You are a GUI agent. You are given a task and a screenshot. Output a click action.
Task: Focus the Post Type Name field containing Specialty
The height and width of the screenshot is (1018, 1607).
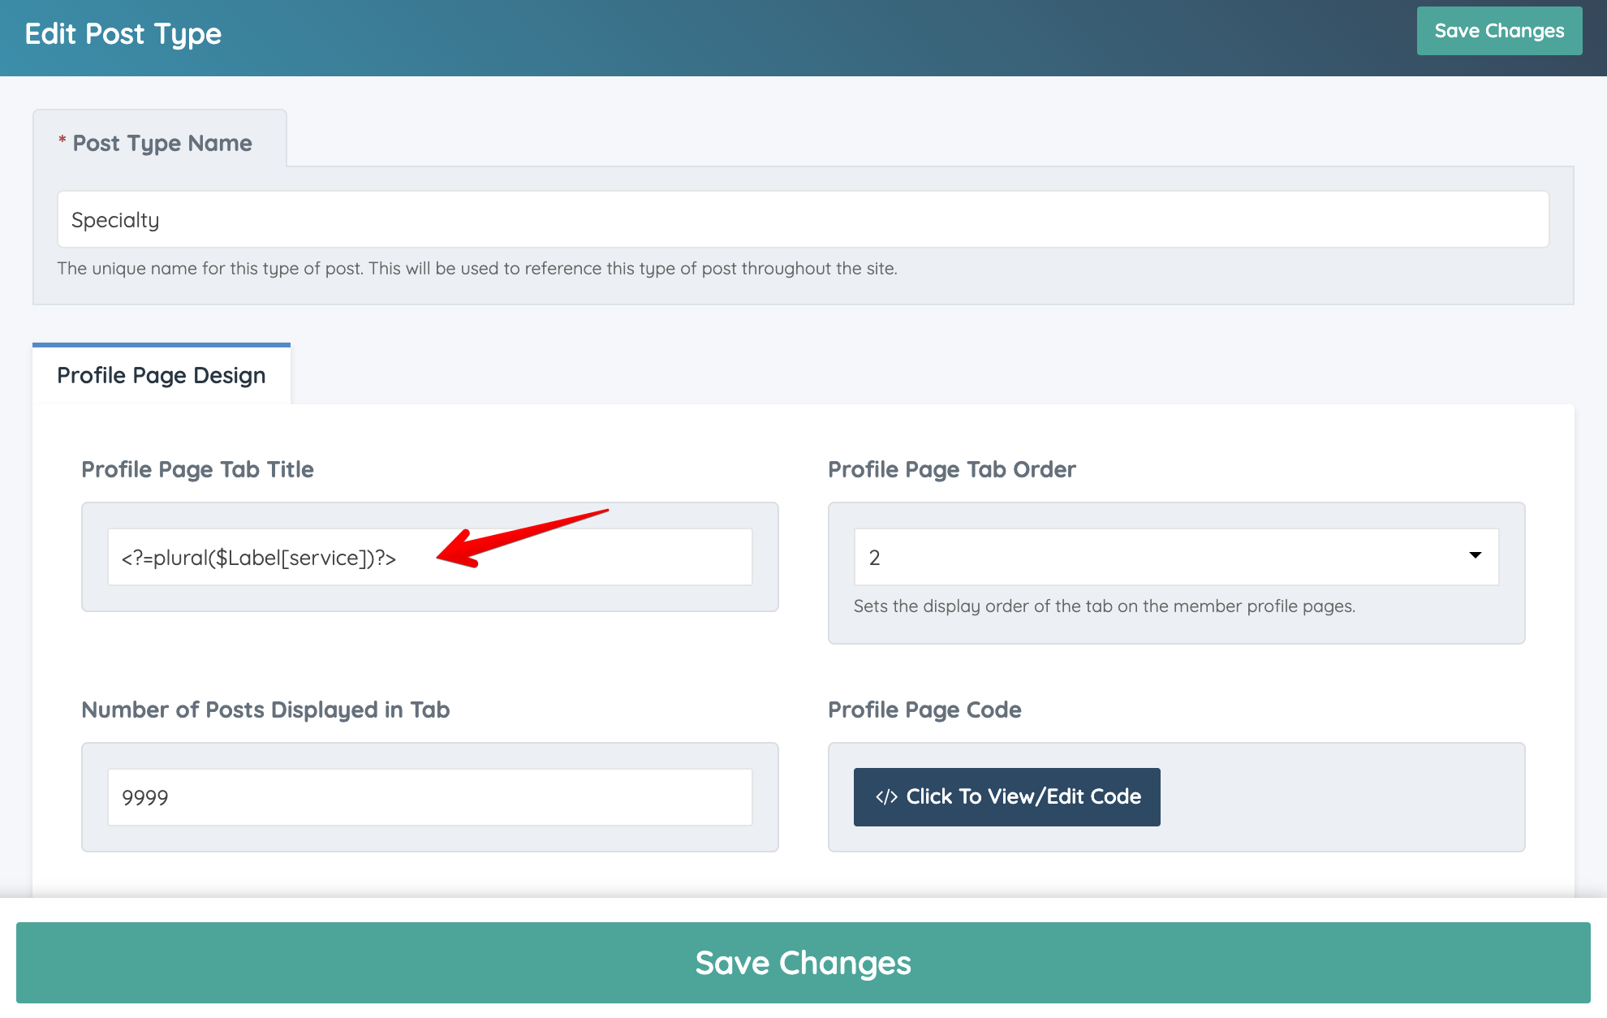(x=803, y=220)
